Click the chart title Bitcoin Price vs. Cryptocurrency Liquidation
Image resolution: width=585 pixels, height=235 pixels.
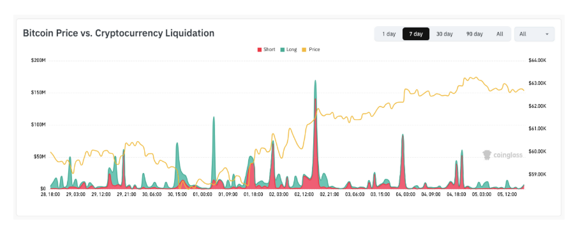click(x=119, y=33)
